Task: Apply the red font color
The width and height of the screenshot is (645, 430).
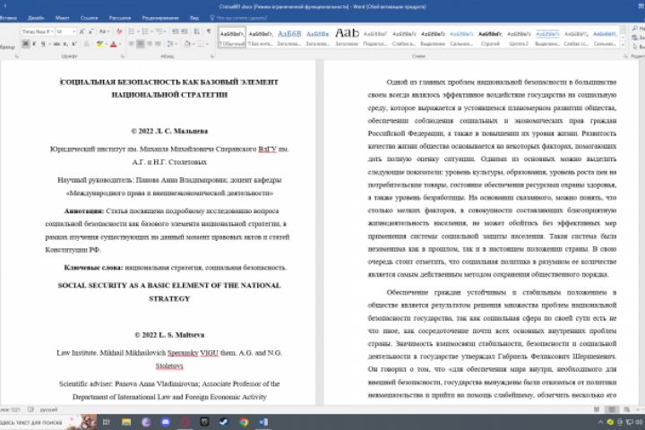Action: point(114,44)
